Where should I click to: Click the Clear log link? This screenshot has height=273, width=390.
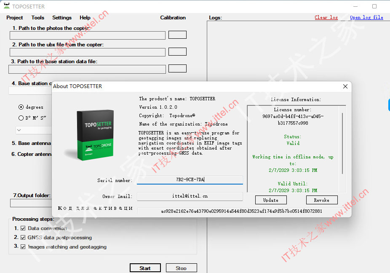click(x=326, y=17)
